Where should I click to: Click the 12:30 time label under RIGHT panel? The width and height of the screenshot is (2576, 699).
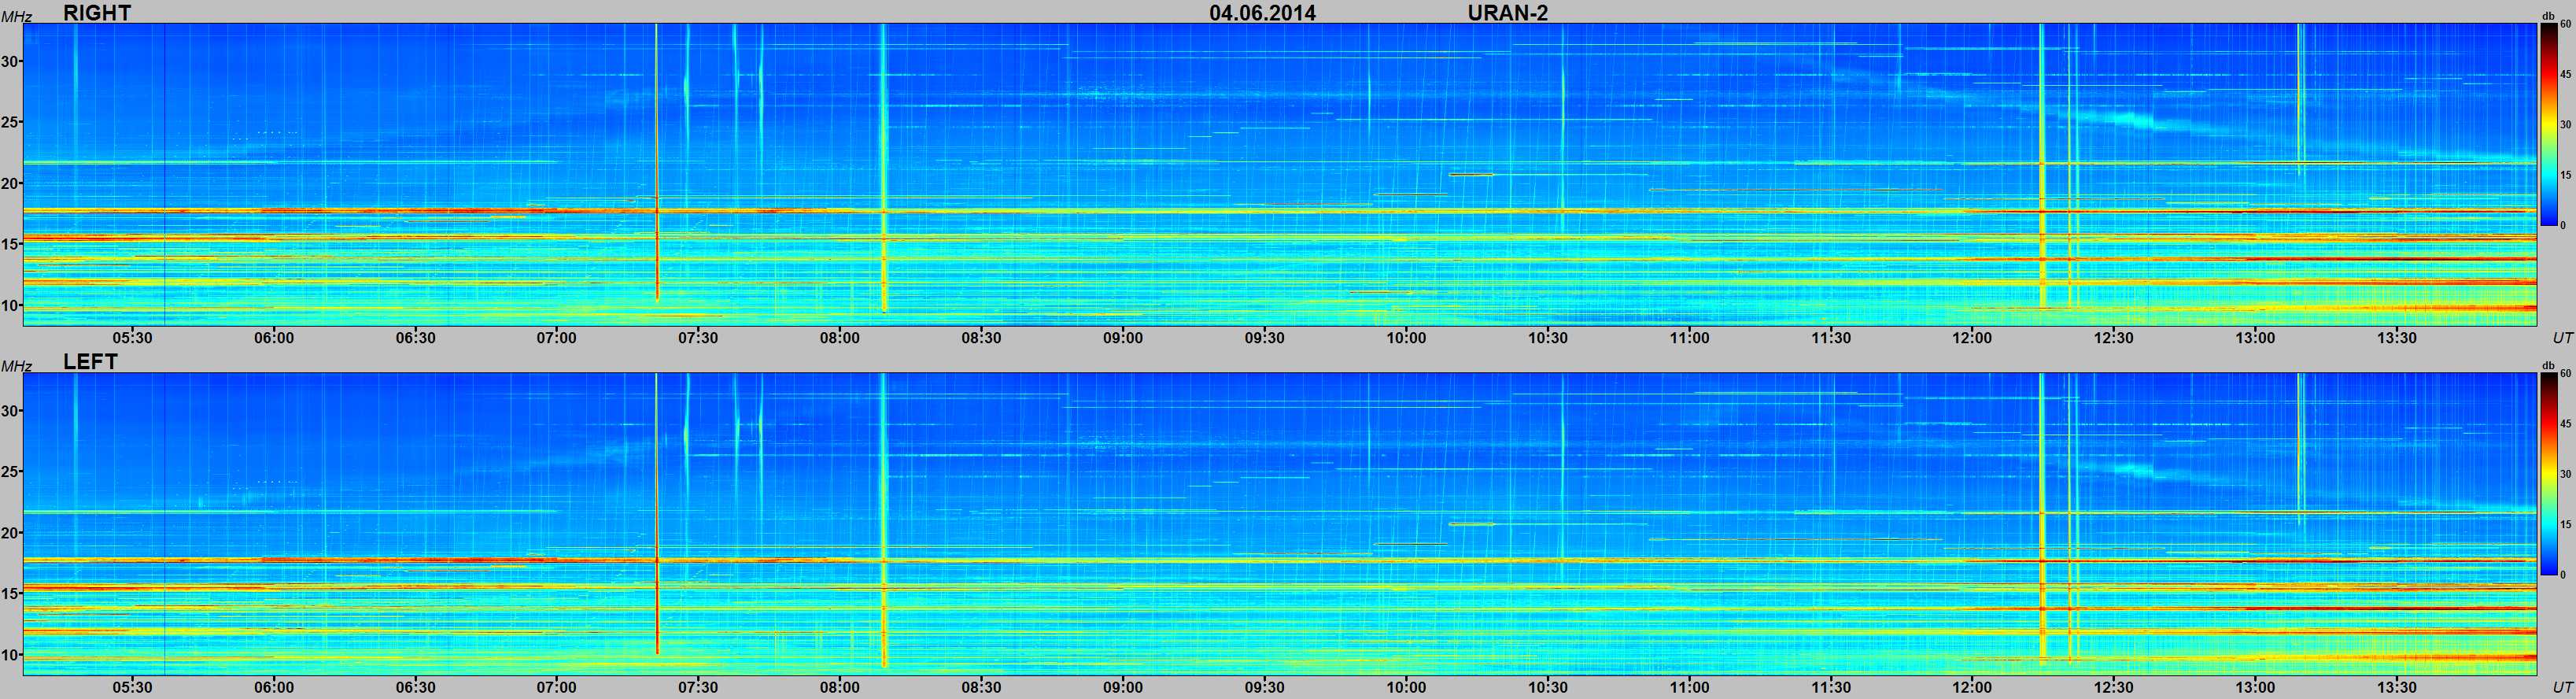tap(2114, 338)
